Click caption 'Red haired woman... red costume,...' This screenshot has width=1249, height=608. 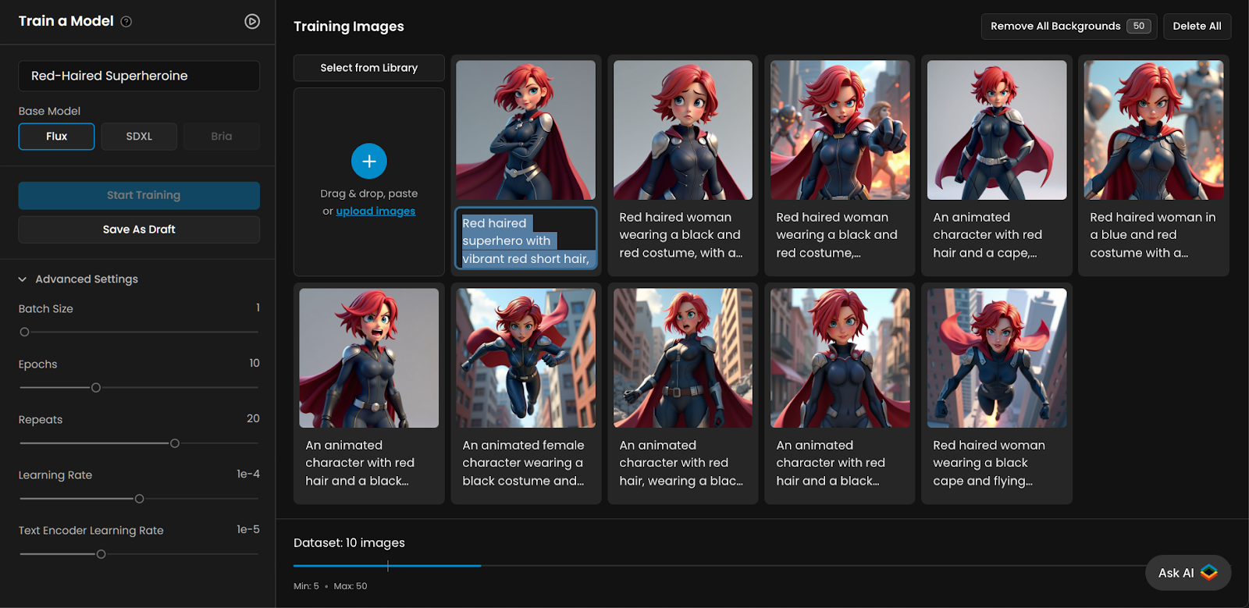(x=837, y=235)
